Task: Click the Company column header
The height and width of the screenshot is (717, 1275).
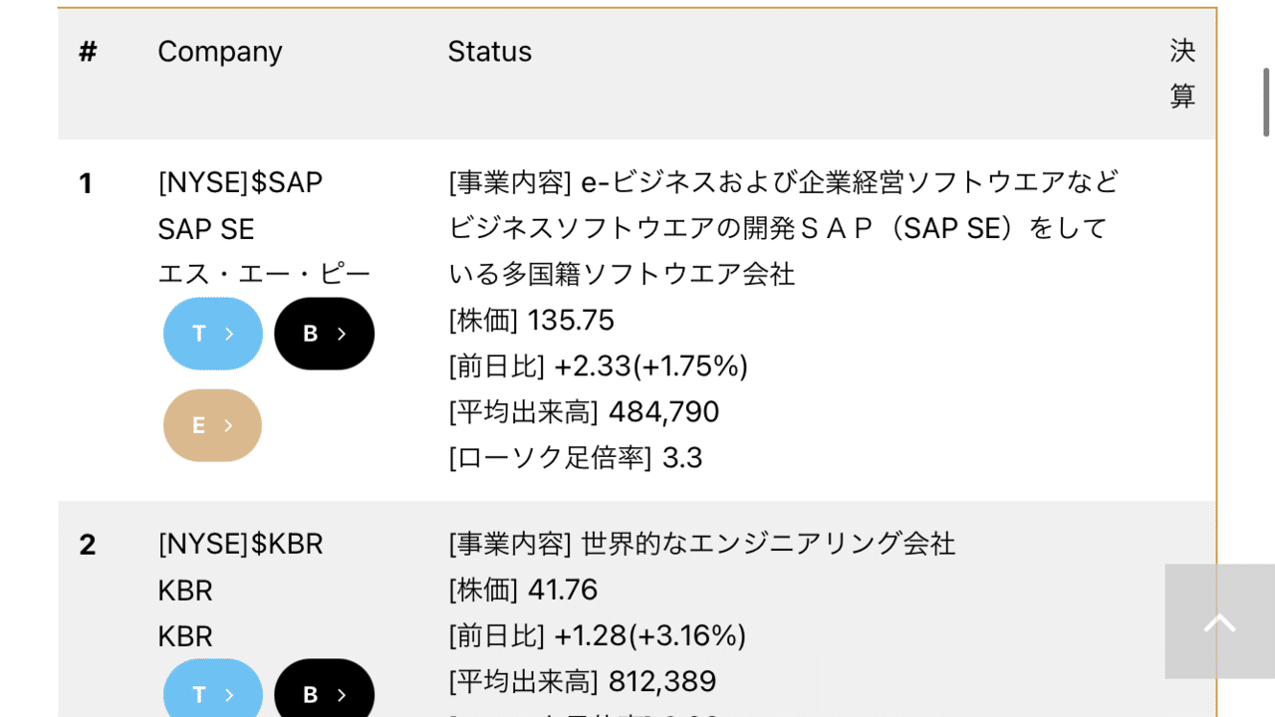Action: point(220,52)
